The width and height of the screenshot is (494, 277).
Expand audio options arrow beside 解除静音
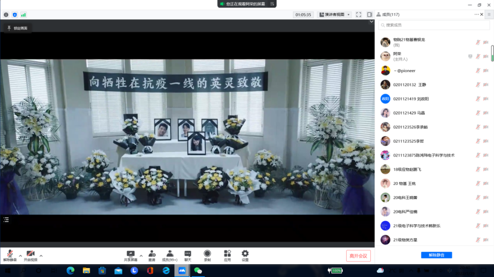[20, 256]
